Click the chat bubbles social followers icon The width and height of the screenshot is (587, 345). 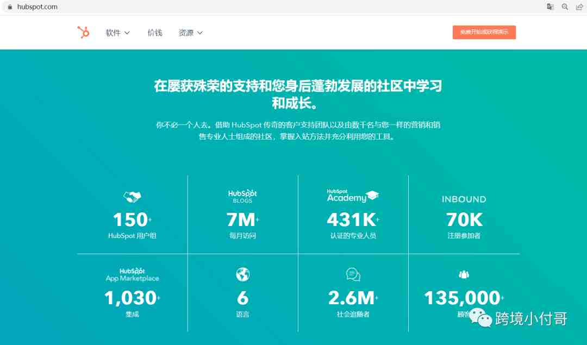click(x=353, y=275)
